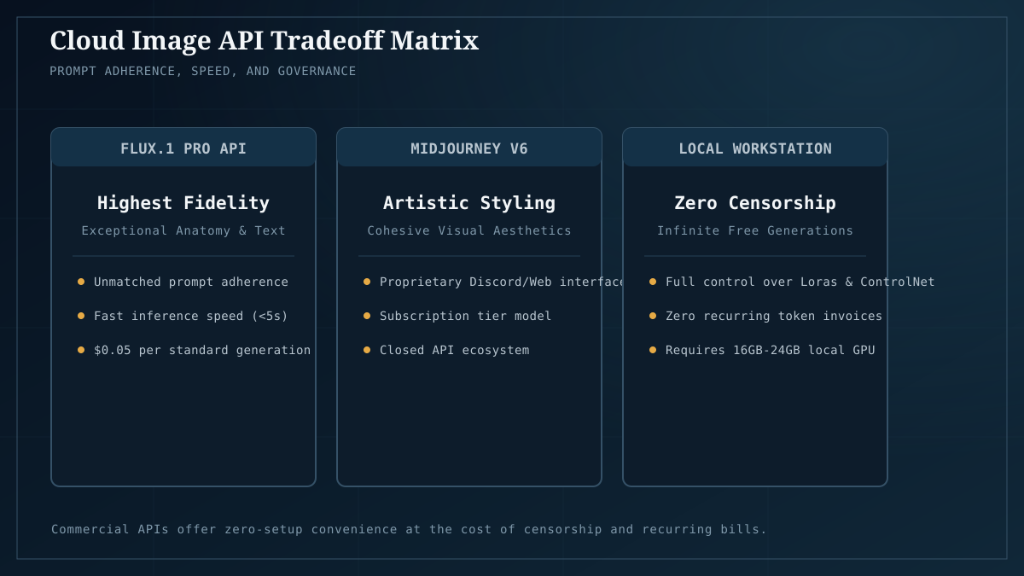This screenshot has height=576, width=1024.
Task: Click 'Exceptional Anatomy & Text' subheading
Action: [183, 230]
